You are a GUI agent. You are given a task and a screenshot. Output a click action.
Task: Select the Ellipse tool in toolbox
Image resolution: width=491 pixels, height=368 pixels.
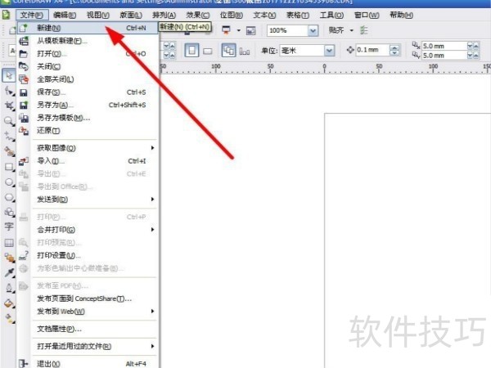[8, 181]
